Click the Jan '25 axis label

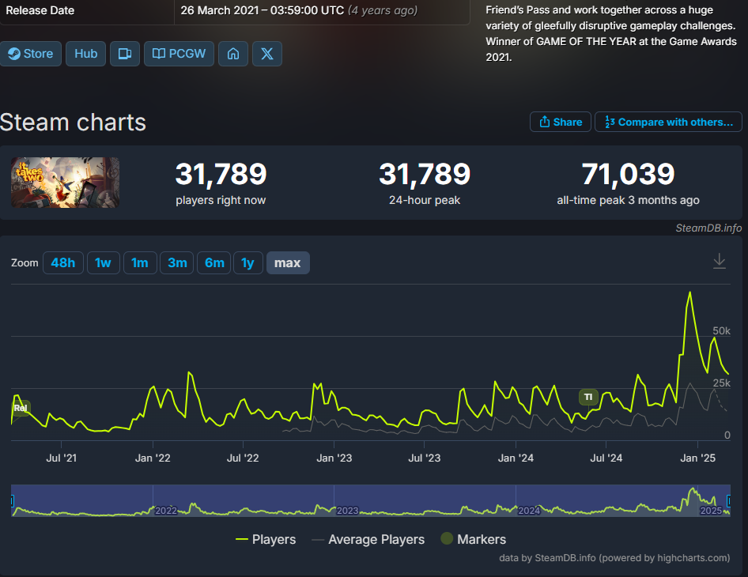click(697, 458)
